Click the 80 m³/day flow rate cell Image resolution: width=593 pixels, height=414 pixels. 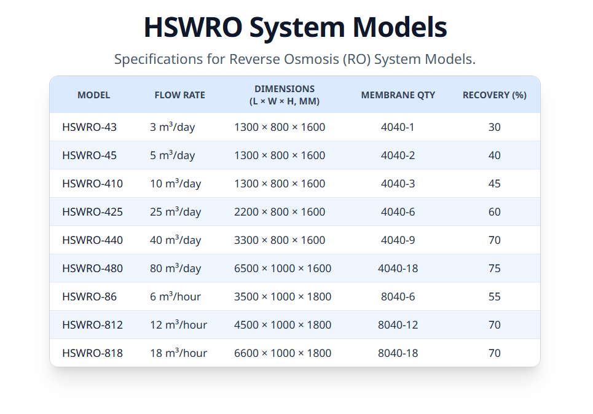(x=175, y=268)
